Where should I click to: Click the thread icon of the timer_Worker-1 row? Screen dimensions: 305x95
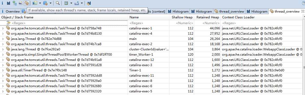point(8,54)
